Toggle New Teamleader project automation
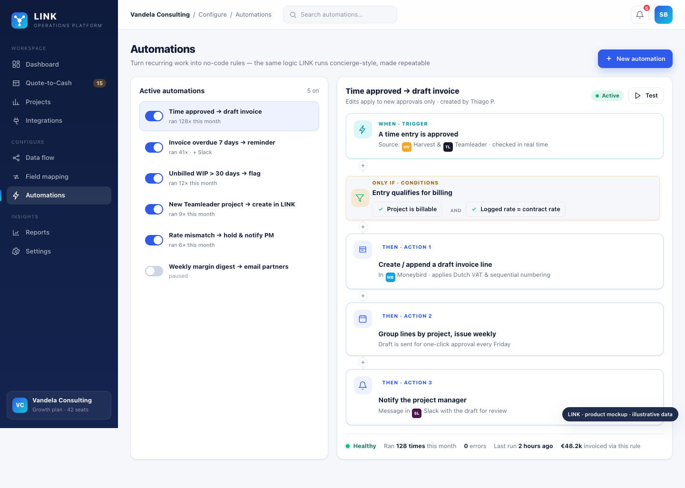Image resolution: width=685 pixels, height=488 pixels. coord(154,209)
